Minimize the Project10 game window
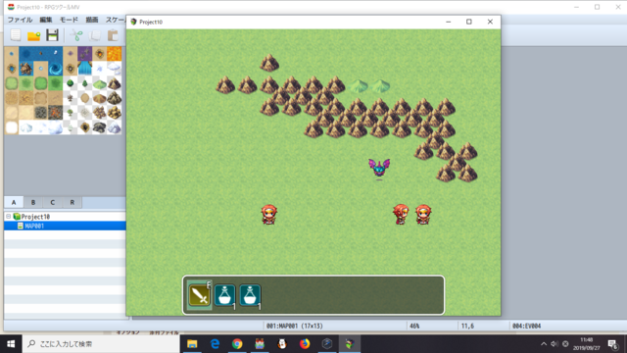Screen dimensions: 627x353 tap(449, 22)
